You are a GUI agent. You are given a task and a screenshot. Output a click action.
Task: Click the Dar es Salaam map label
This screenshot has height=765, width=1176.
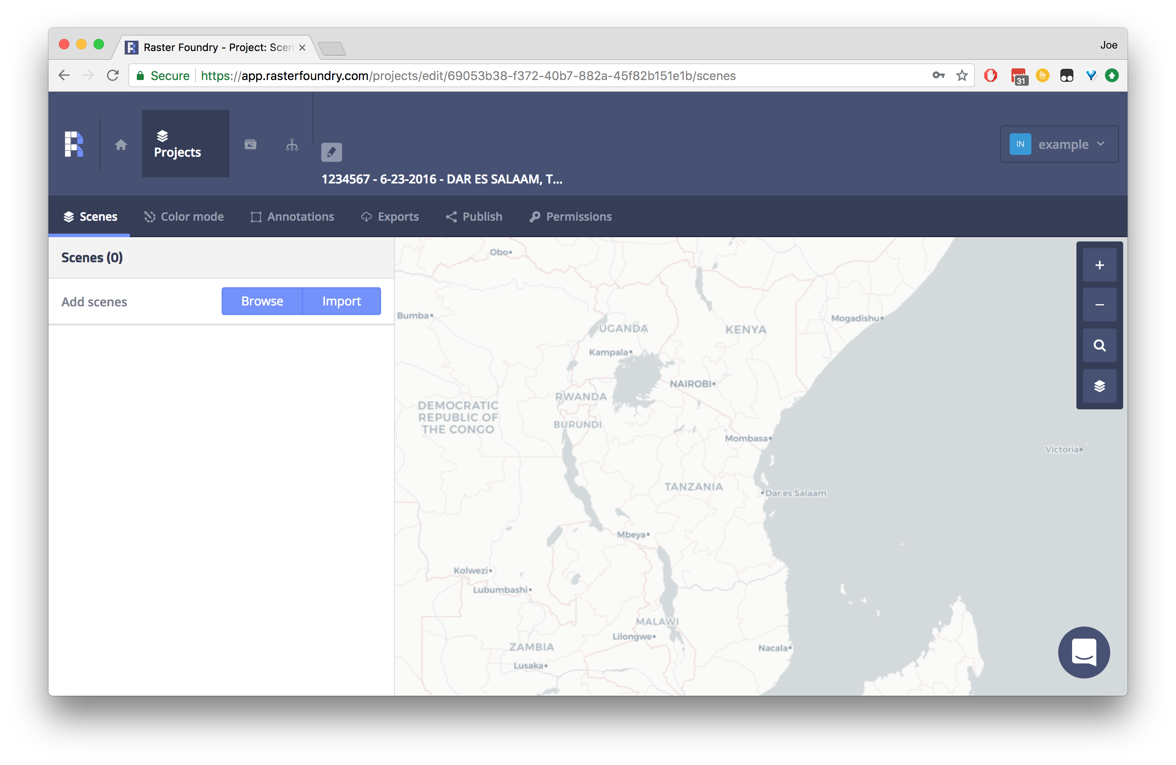coord(795,493)
